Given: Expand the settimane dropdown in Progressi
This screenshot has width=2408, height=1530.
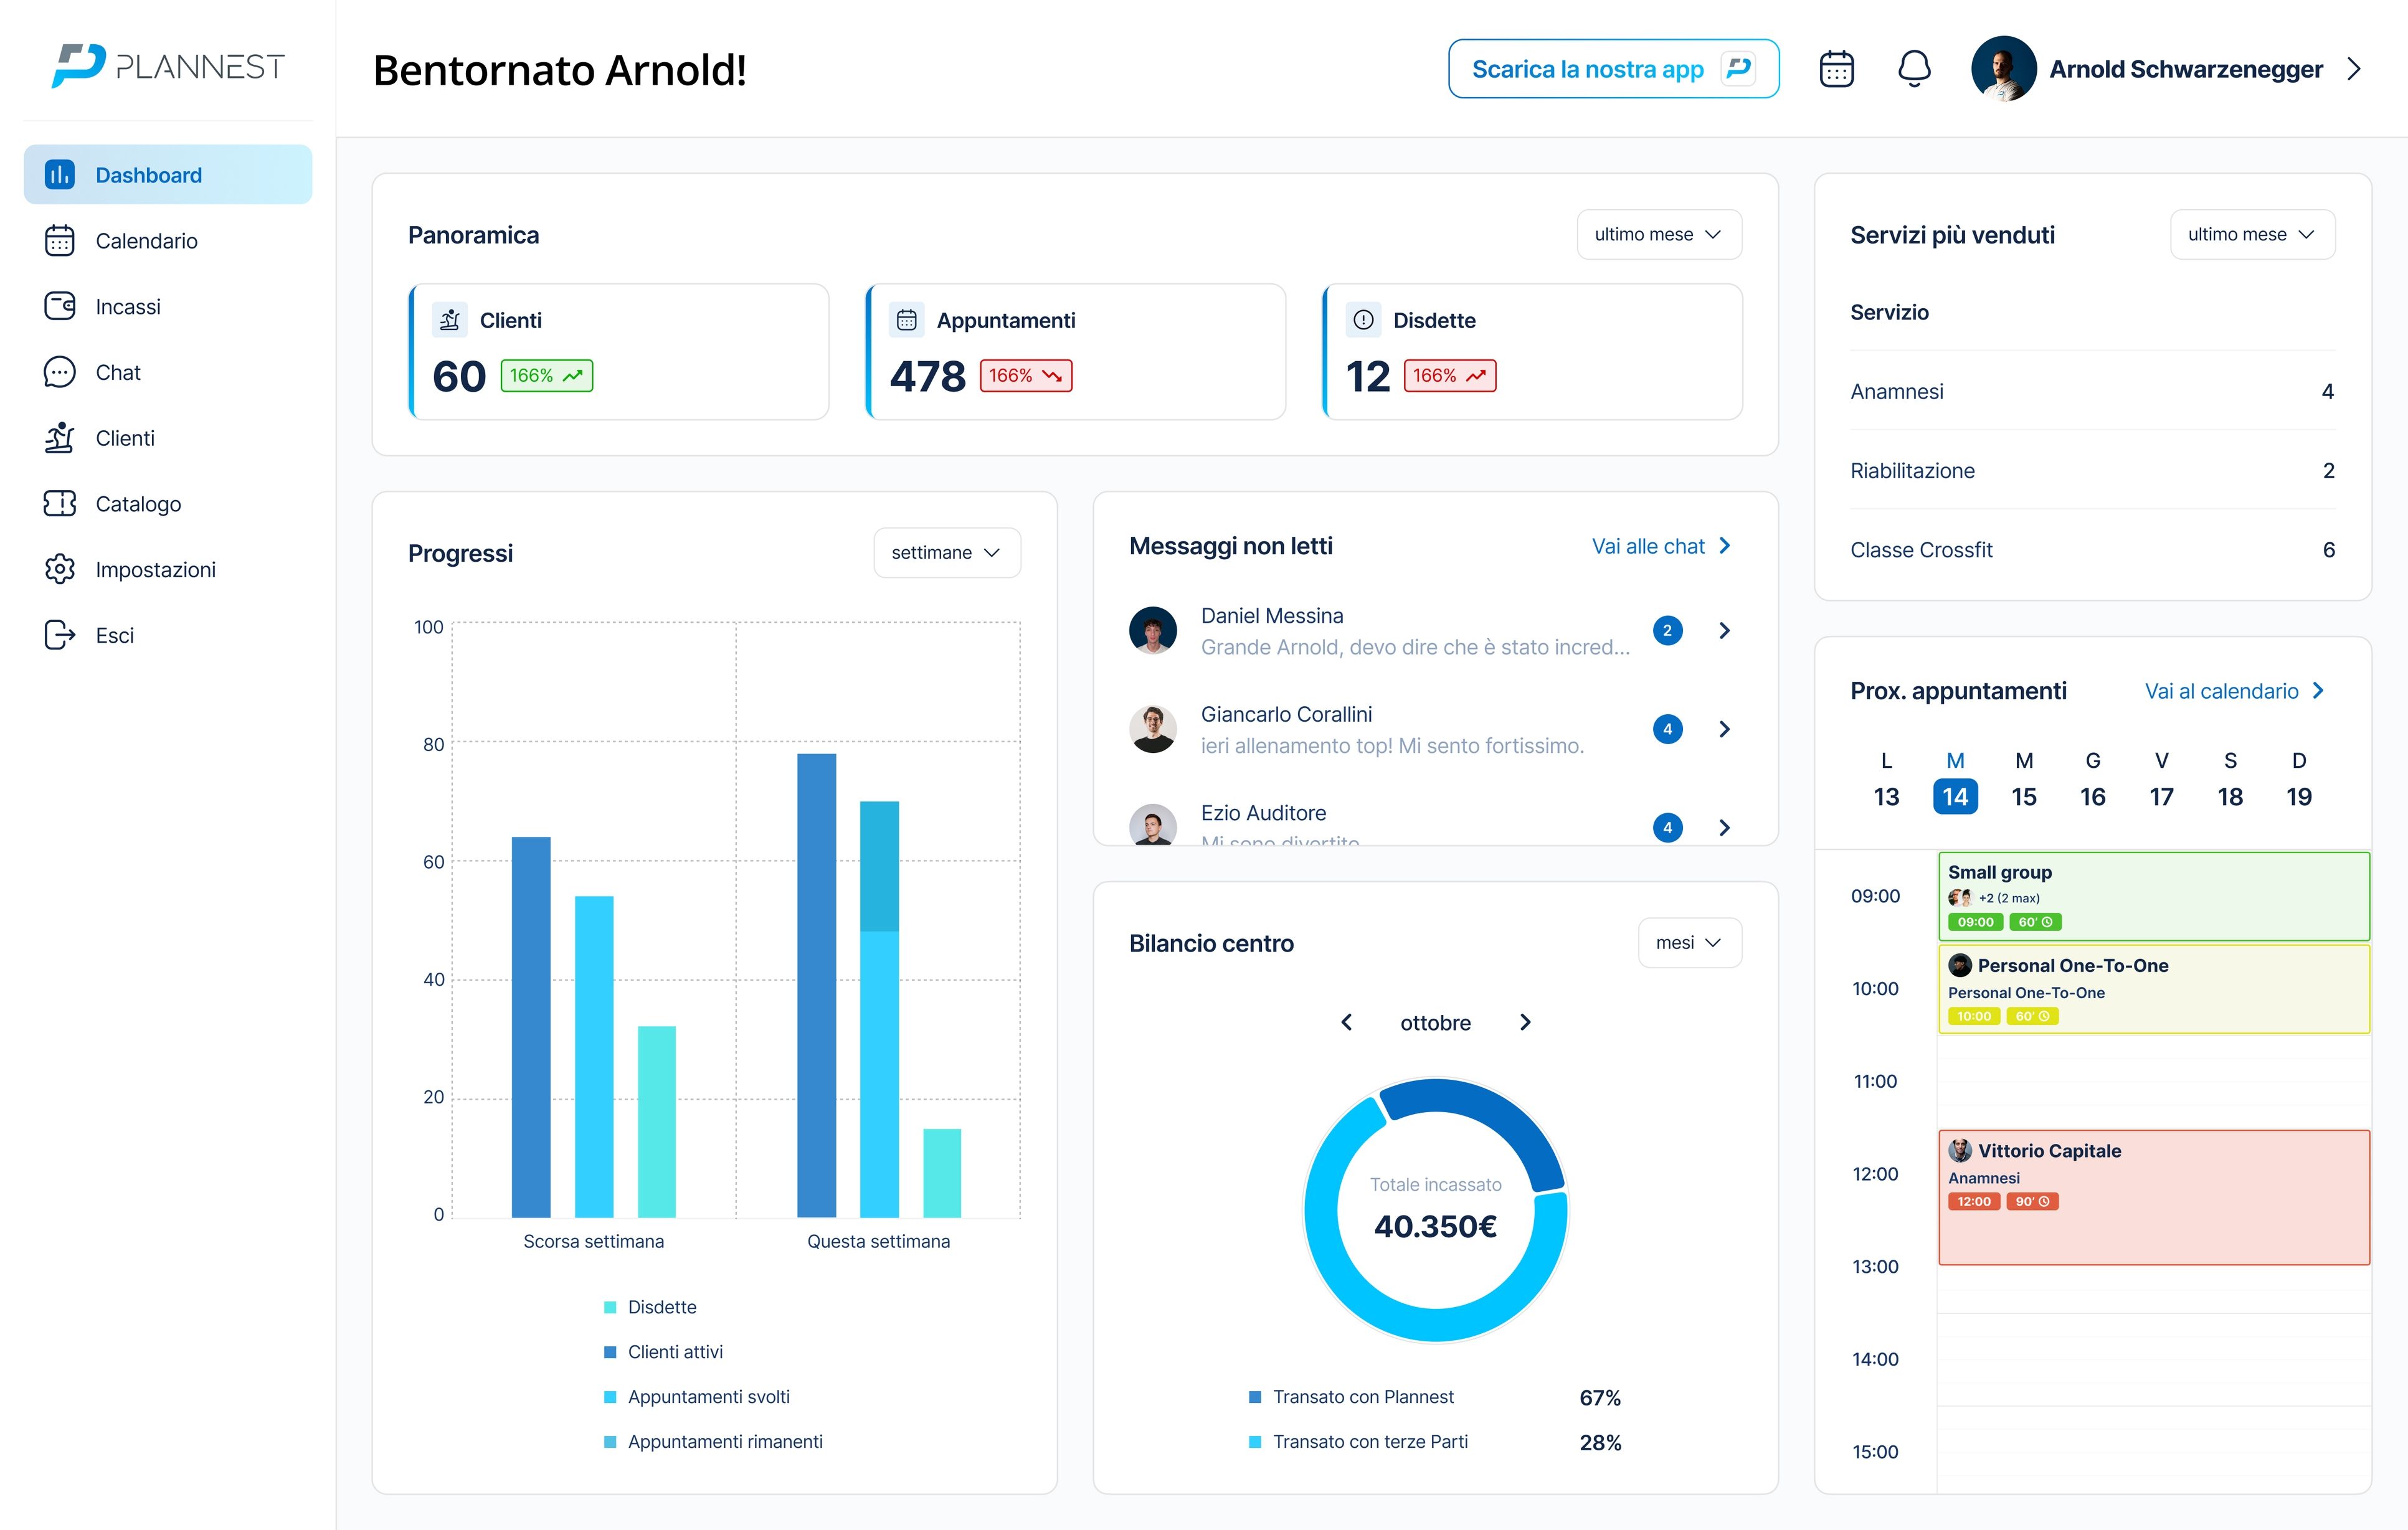Looking at the screenshot, I should (946, 552).
